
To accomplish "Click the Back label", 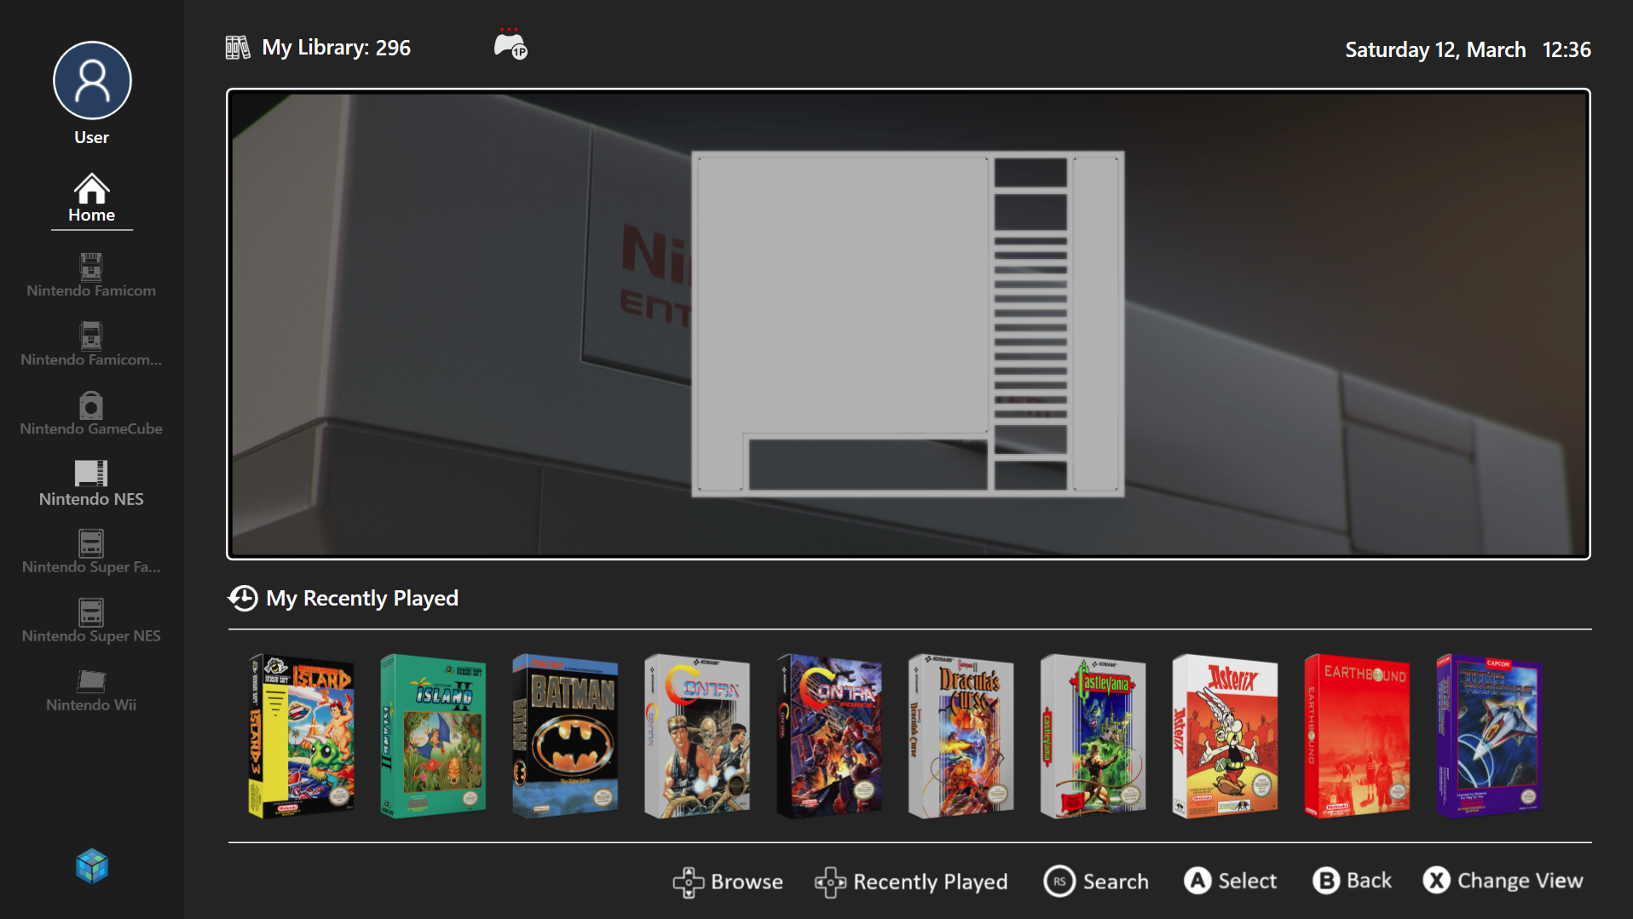I will [x=1369, y=881].
